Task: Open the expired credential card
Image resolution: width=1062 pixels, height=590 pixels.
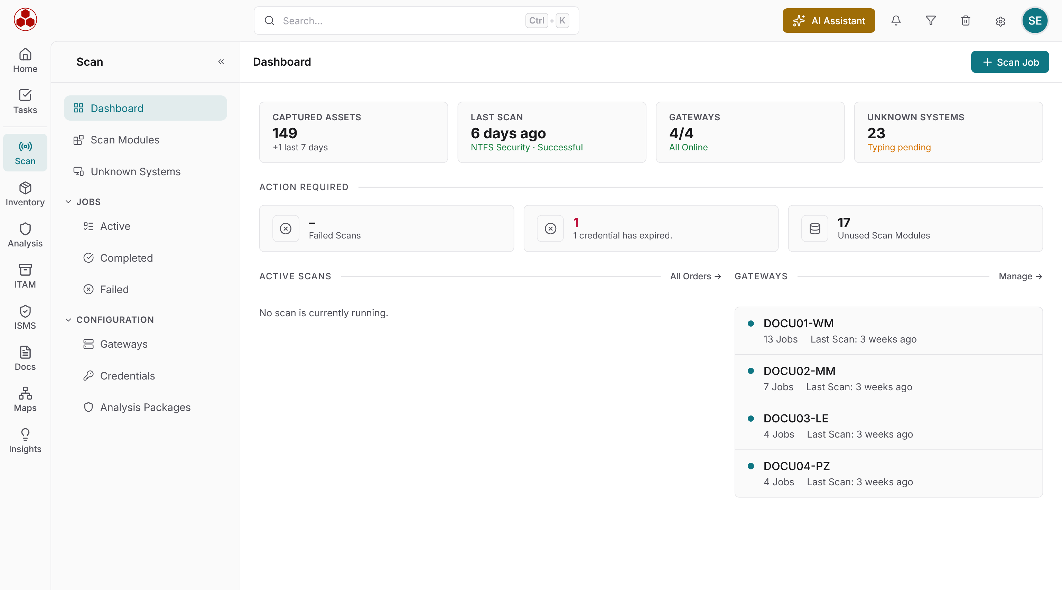Action: [651, 228]
